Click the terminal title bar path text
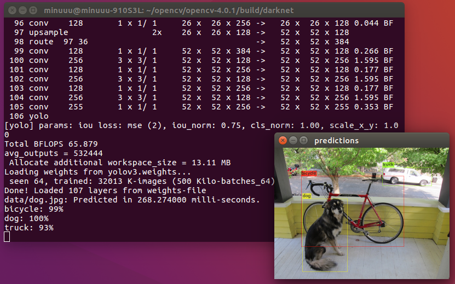Image resolution: width=455 pixels, height=284 pixels. (169, 11)
